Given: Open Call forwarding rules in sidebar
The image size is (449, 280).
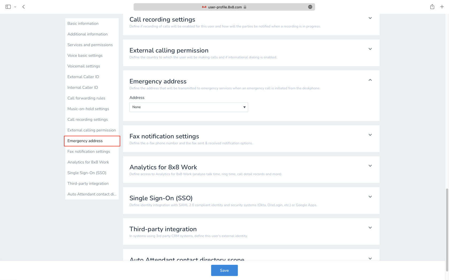Looking at the screenshot, I should coord(86,98).
